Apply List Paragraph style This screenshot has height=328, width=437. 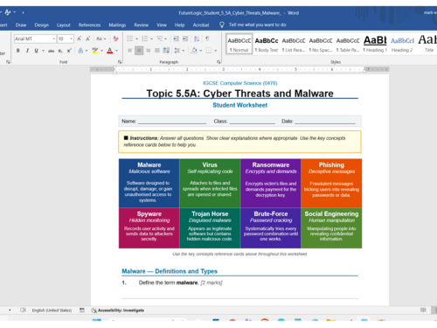(294, 44)
